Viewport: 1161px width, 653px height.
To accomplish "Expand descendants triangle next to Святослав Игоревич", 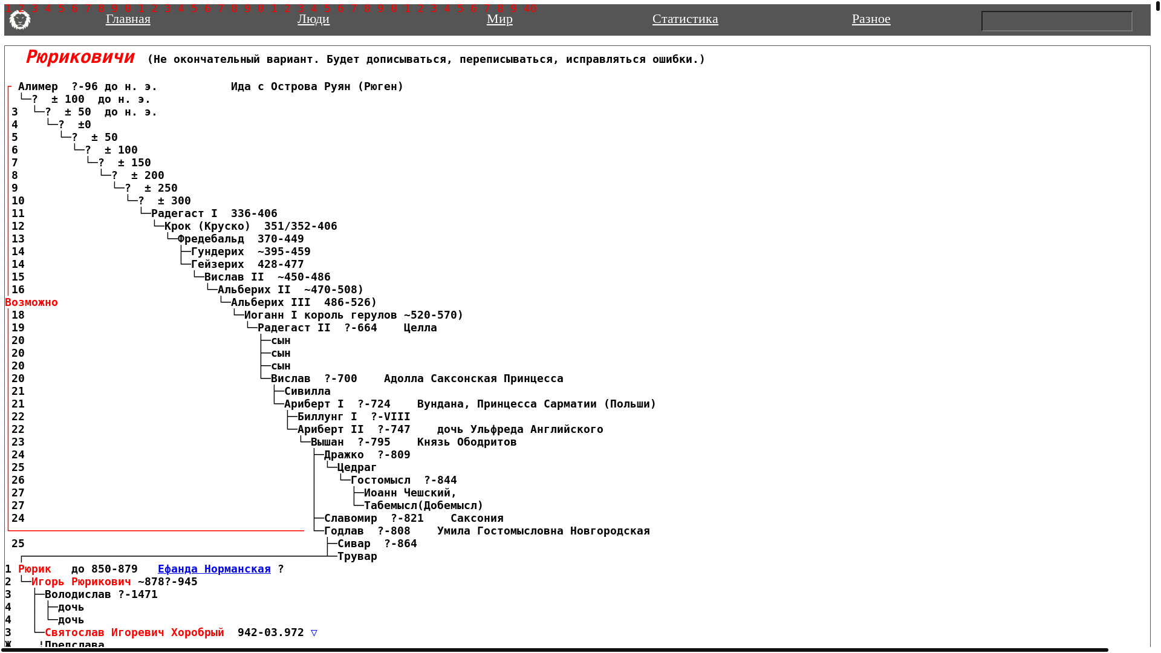I will [x=314, y=632].
